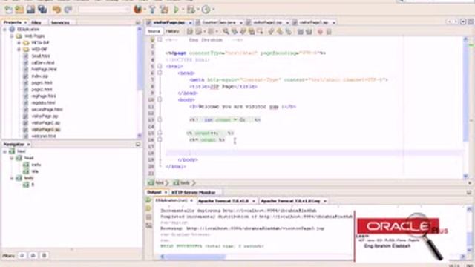Click the browser selector icon in main toolbar

(138, 10)
